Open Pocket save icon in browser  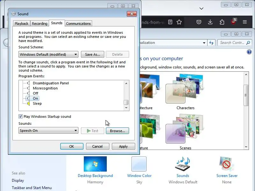click(x=199, y=22)
